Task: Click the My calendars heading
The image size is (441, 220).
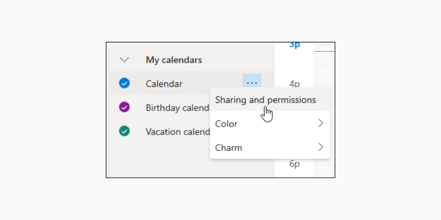Action: point(173,60)
